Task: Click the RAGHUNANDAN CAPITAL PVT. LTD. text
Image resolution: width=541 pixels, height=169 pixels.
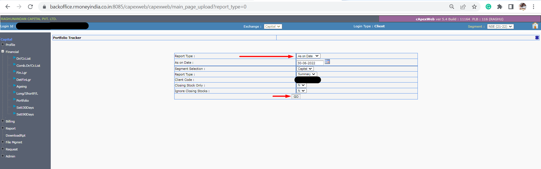Action: click(x=29, y=19)
